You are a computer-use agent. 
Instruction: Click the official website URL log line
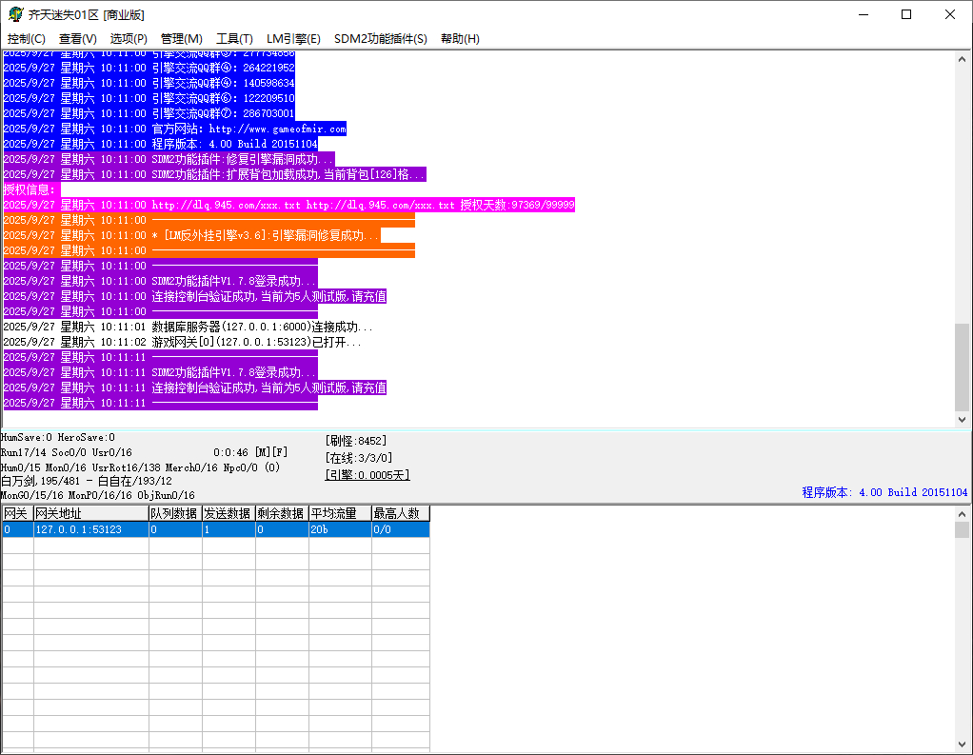point(248,129)
